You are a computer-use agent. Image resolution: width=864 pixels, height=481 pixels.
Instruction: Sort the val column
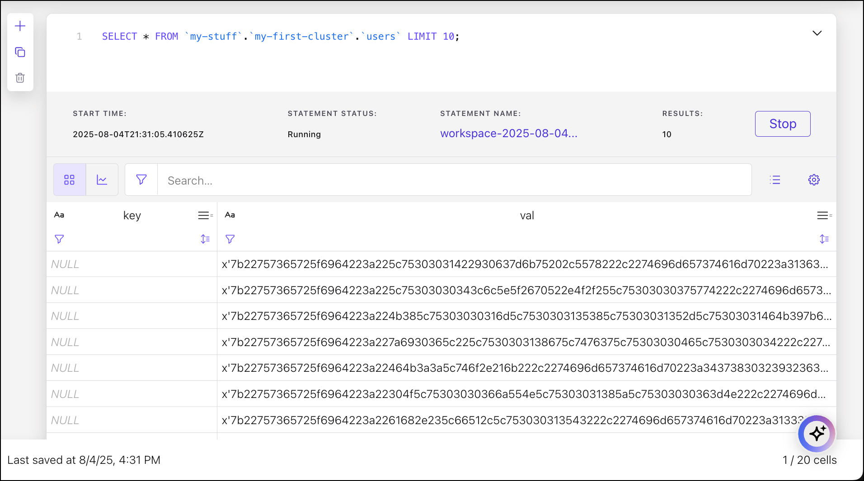pyautogui.click(x=824, y=239)
